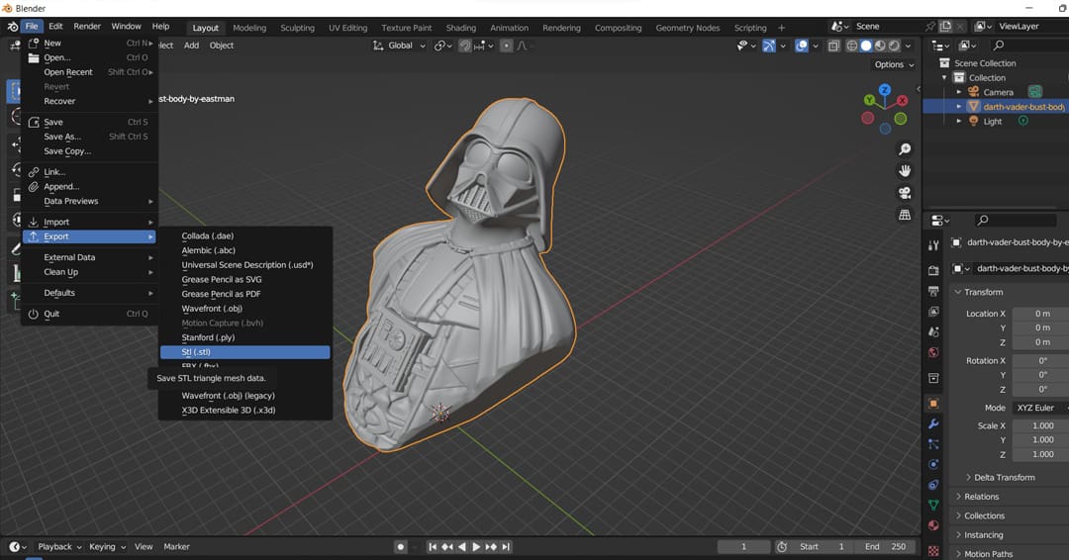The width and height of the screenshot is (1069, 560).
Task: Open Object properties tab icon
Action: [933, 404]
